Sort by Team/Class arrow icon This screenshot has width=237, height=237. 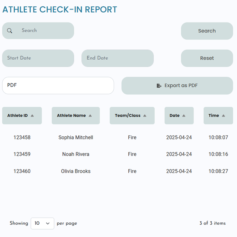(x=145, y=116)
